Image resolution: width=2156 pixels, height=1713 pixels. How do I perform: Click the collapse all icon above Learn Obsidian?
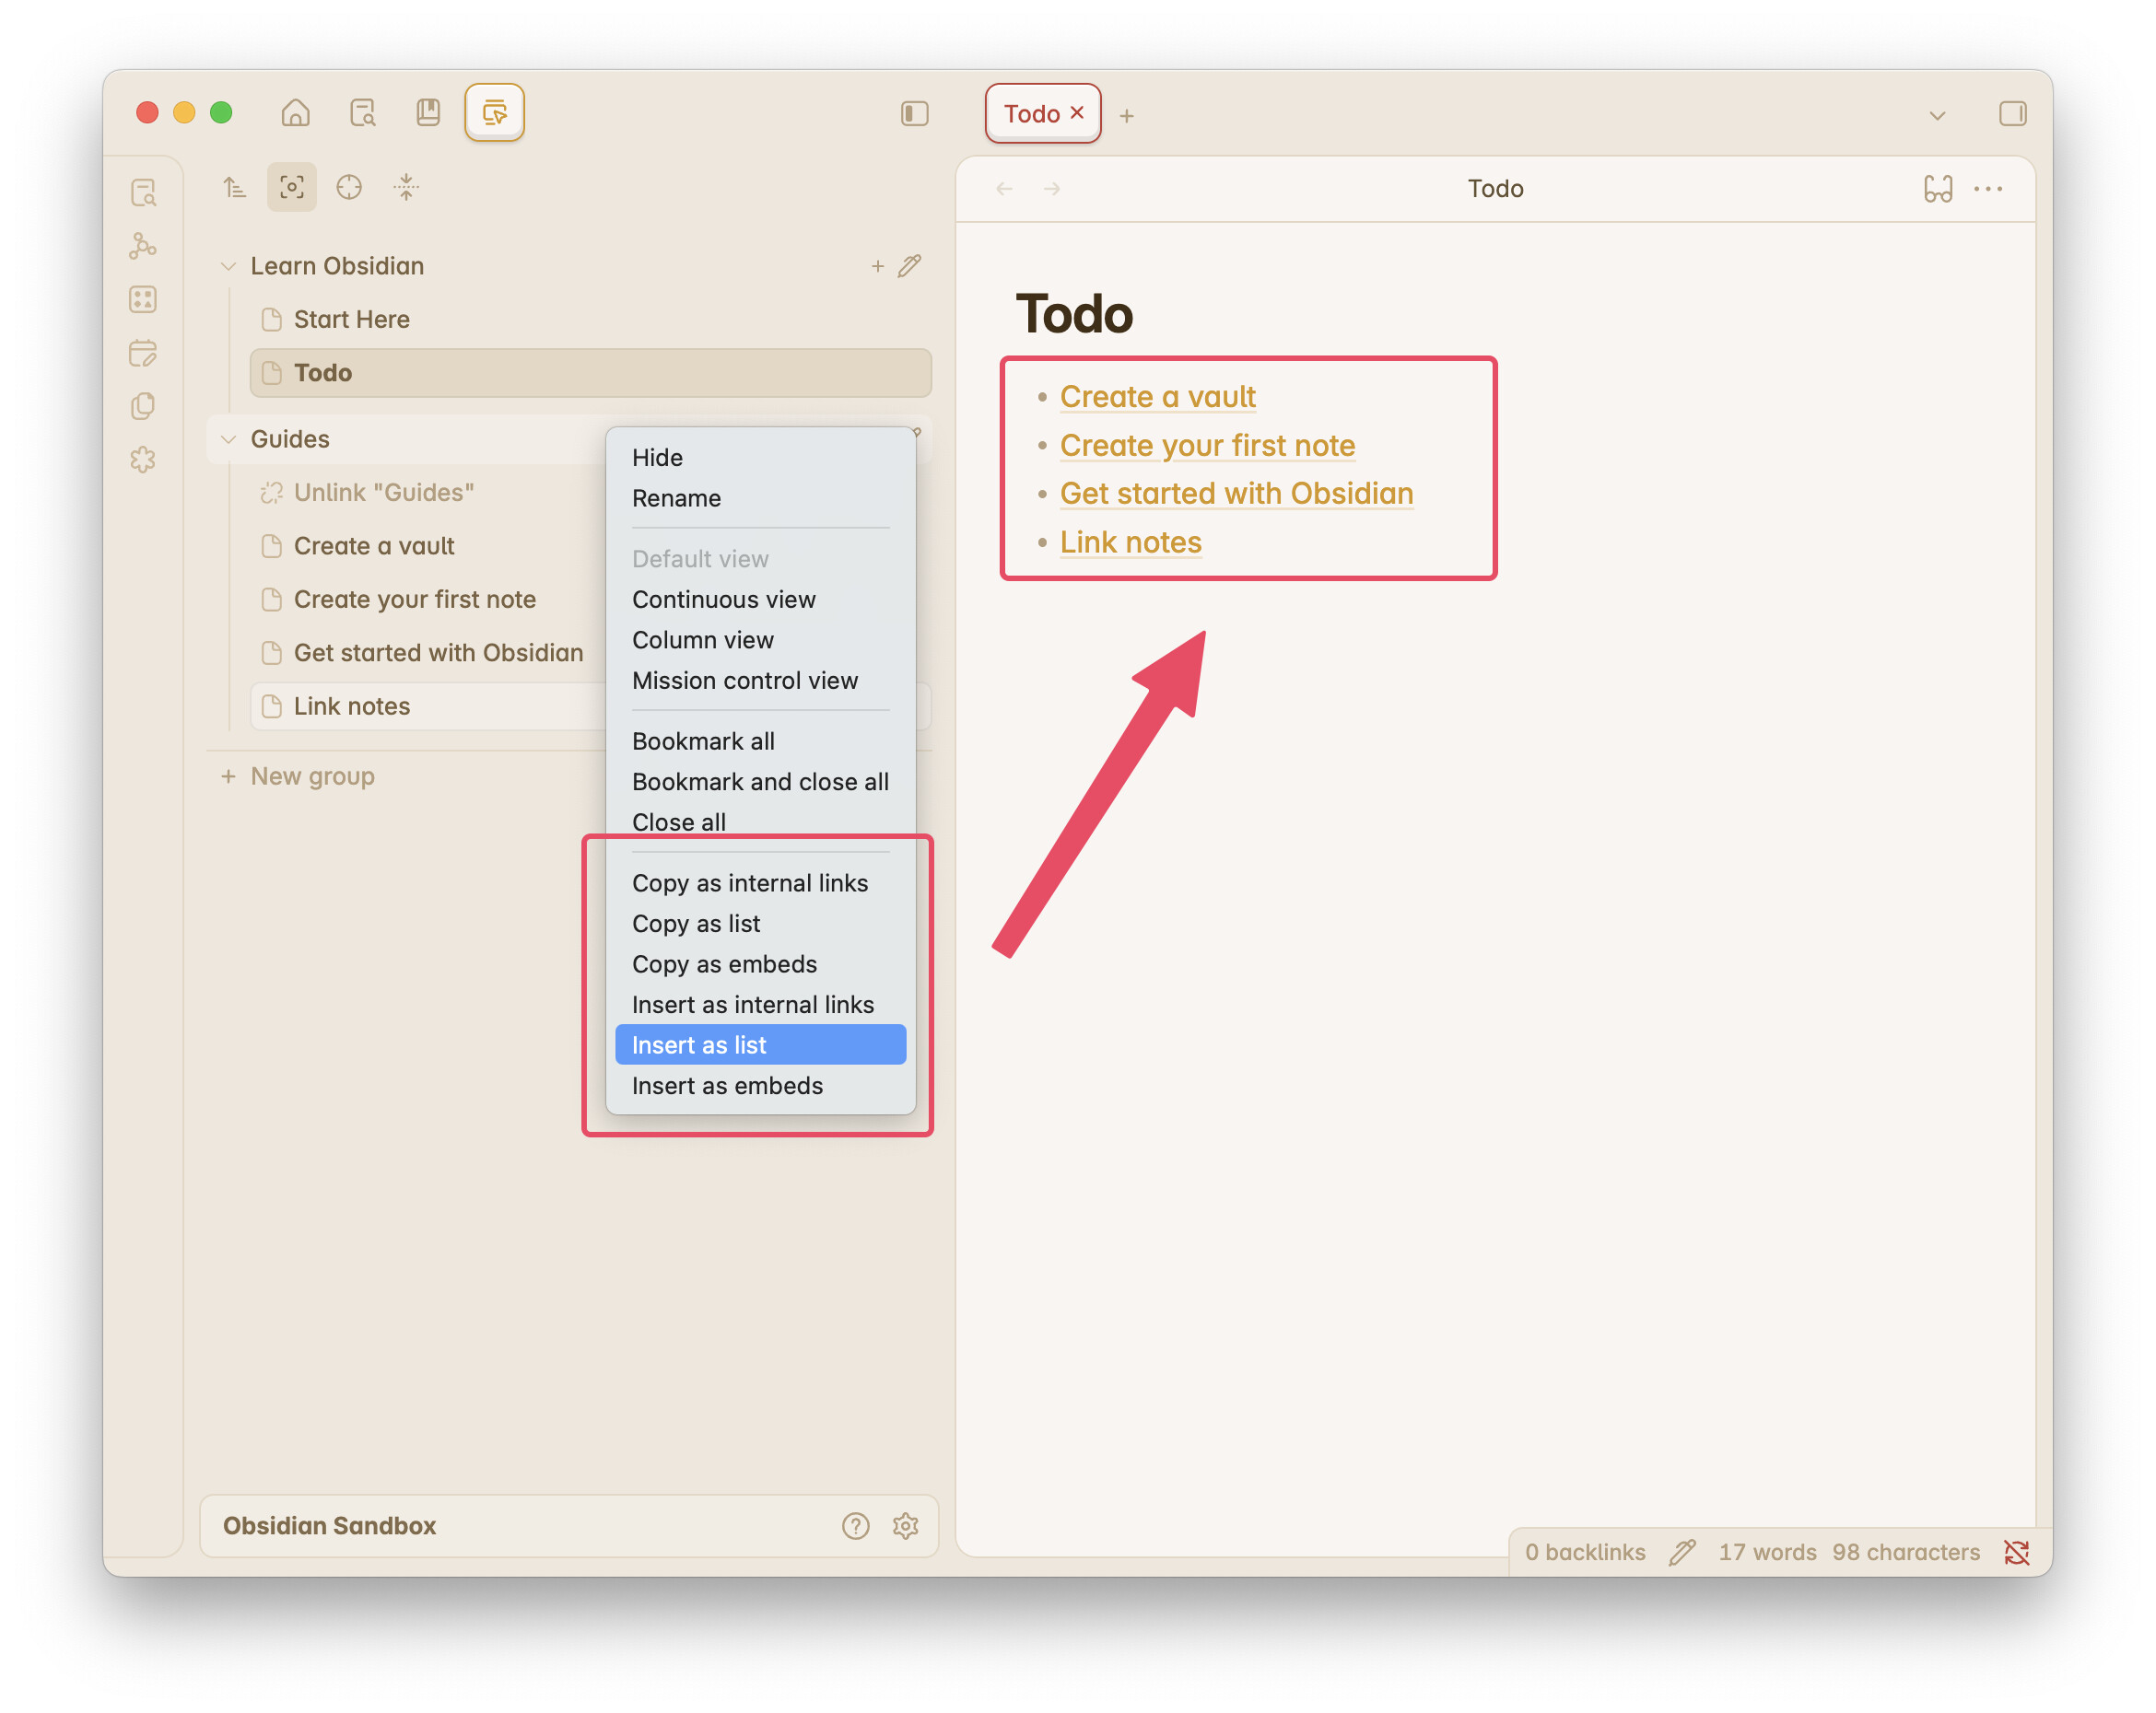click(406, 187)
